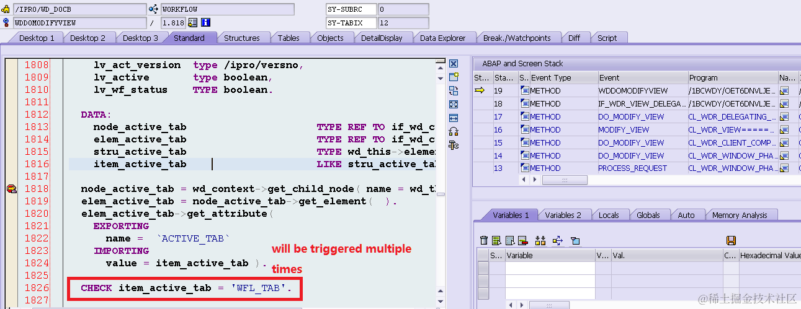Click the SY-TABIX value field
This screenshot has height=309, width=801.
(x=403, y=23)
